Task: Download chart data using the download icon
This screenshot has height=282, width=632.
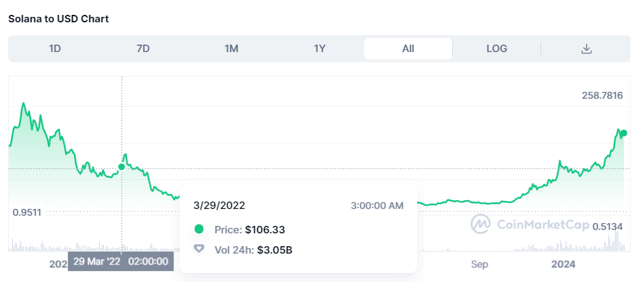Action: 586,49
